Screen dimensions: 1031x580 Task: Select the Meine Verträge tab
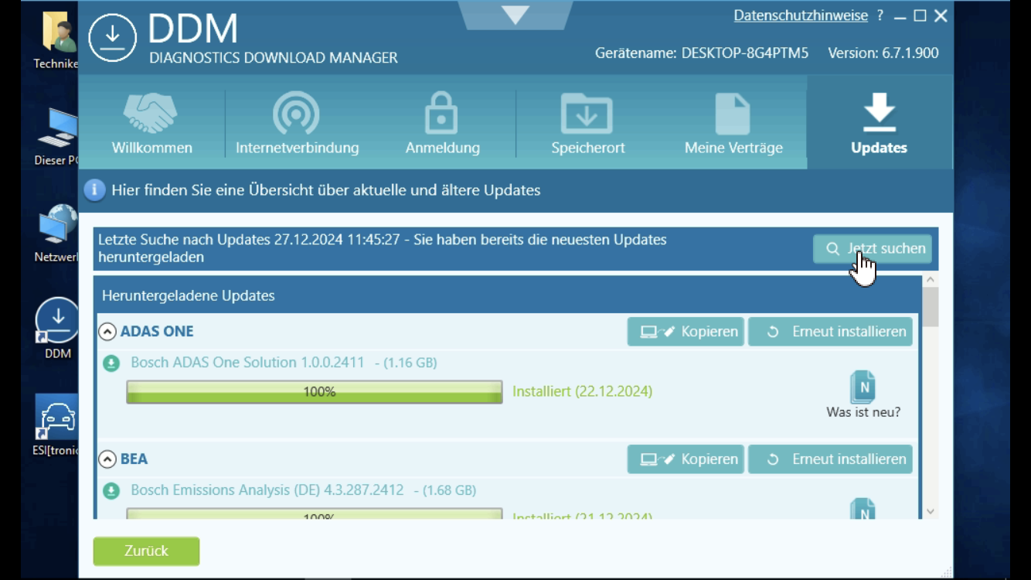[733, 122]
